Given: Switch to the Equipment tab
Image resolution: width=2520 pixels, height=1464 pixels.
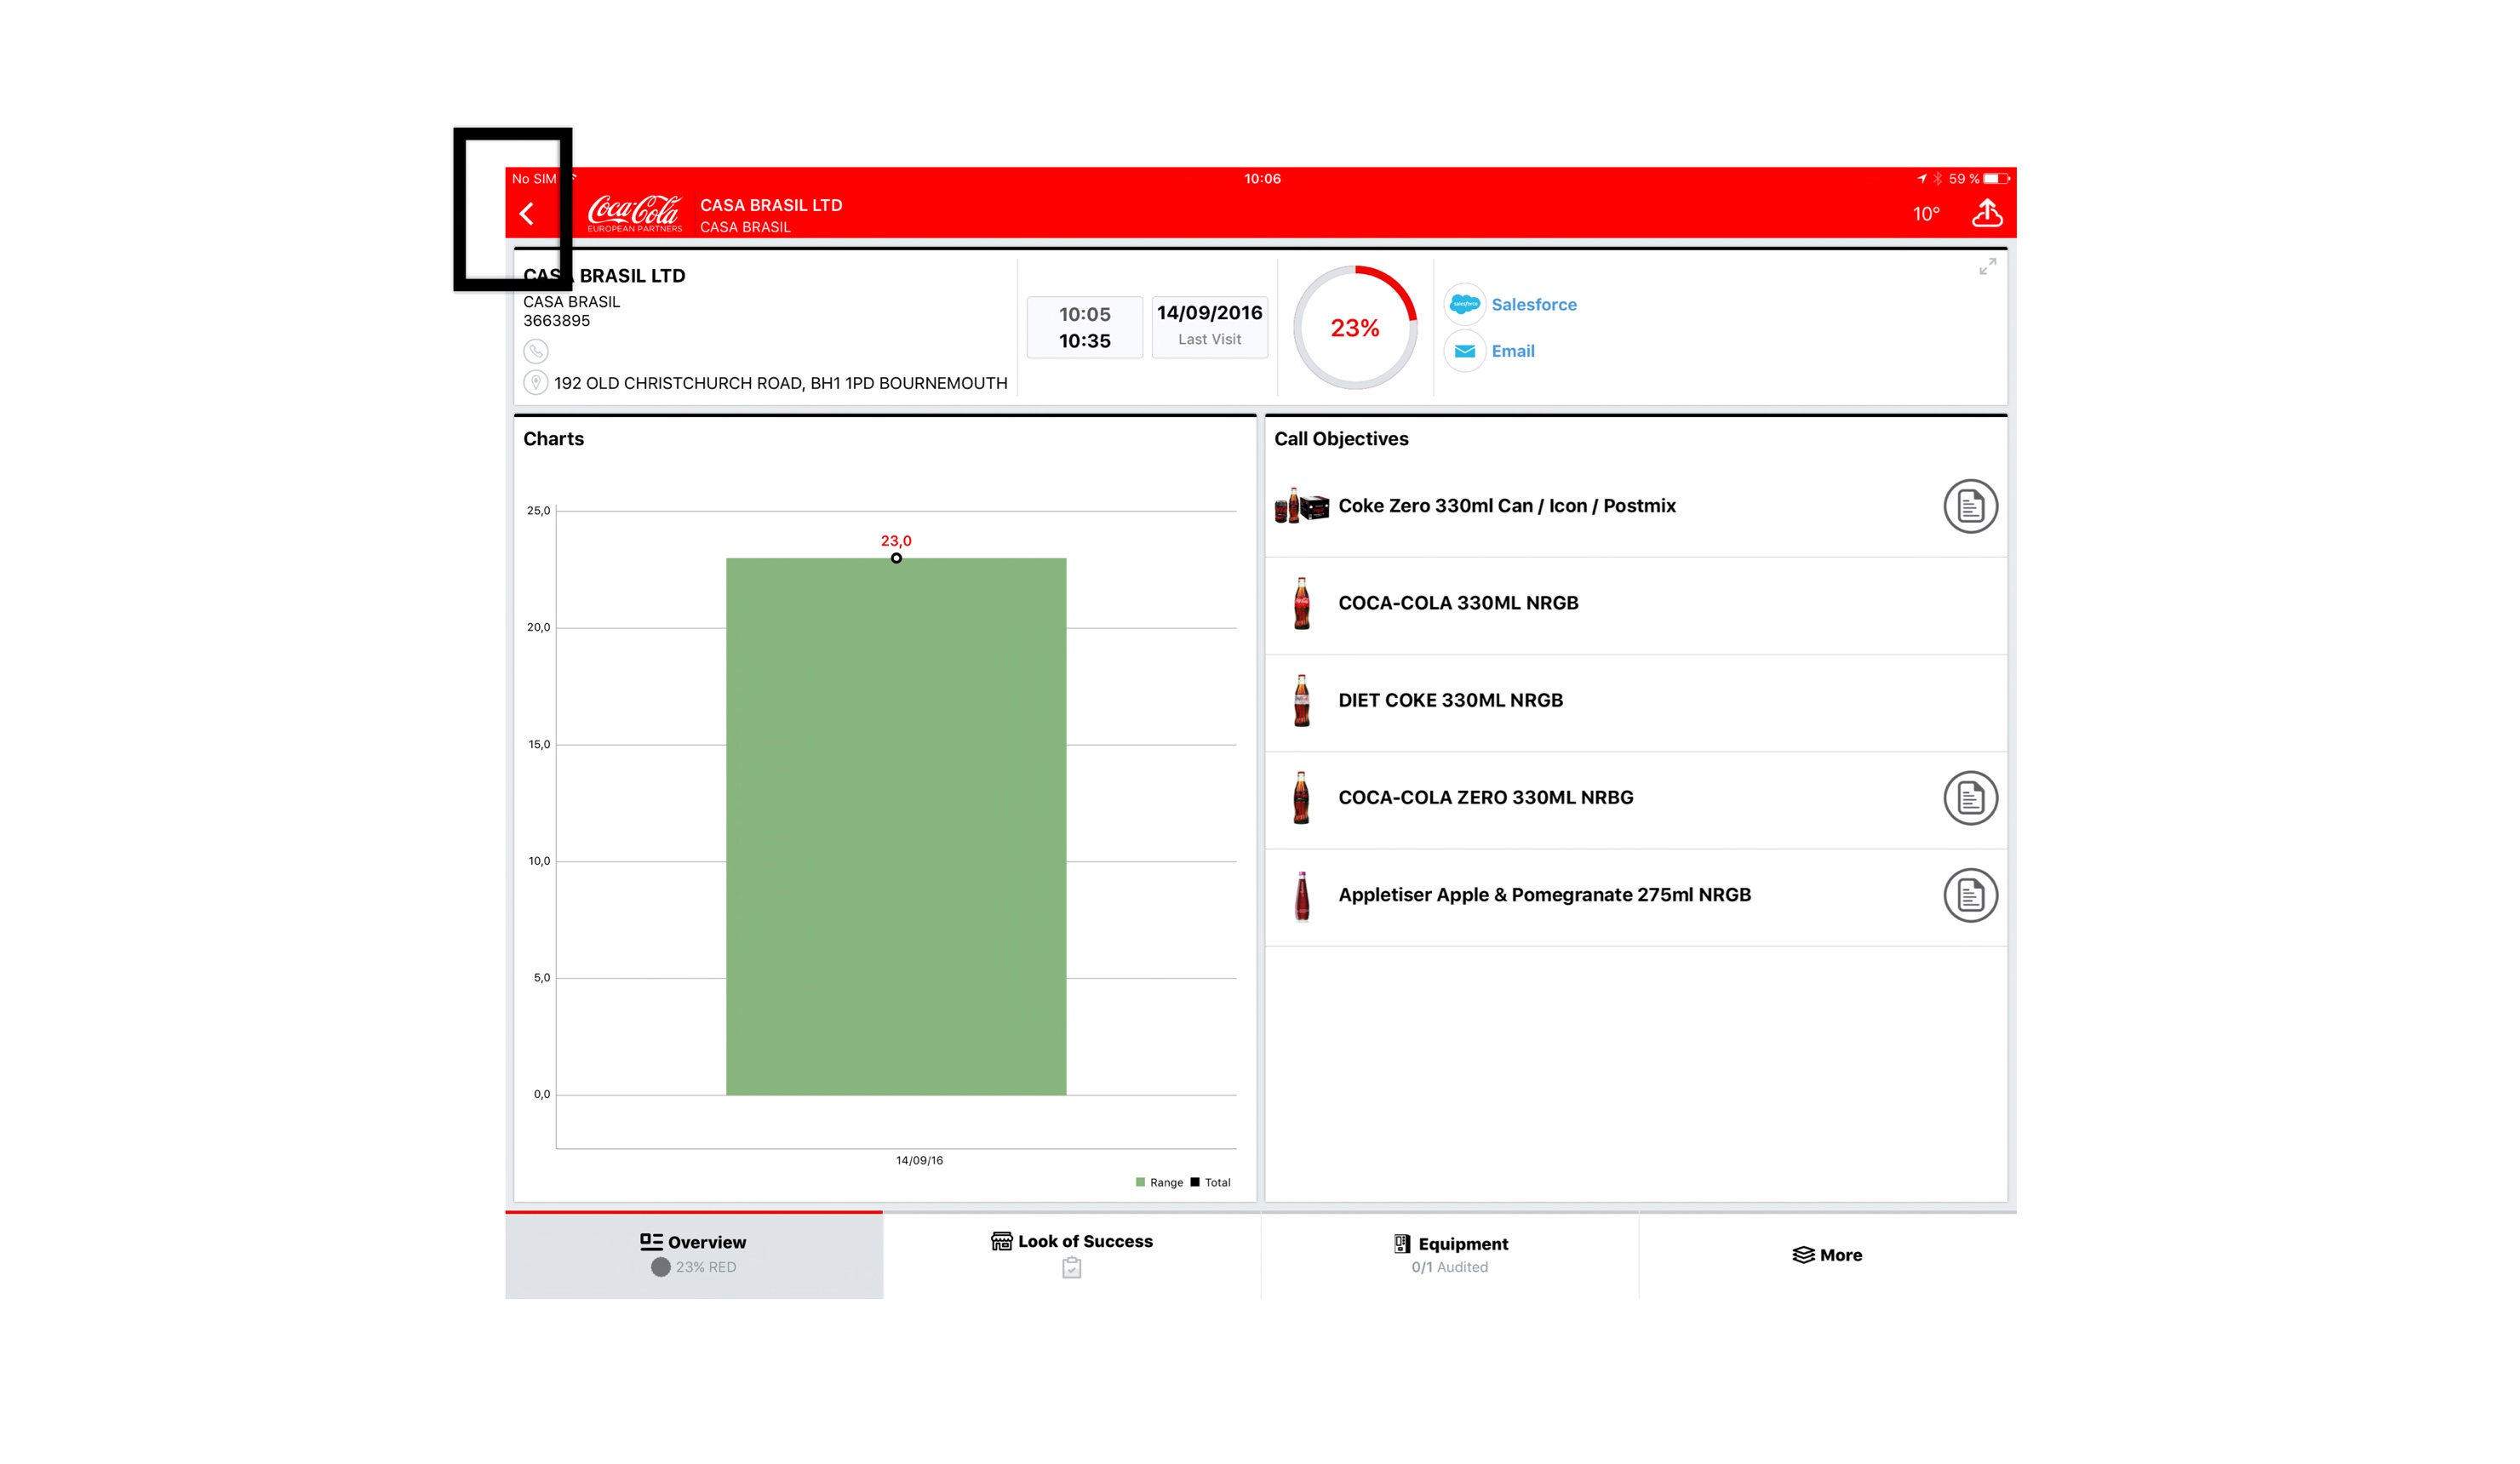Looking at the screenshot, I should click(1449, 1255).
